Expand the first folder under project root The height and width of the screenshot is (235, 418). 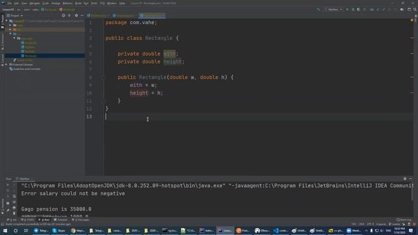tap(10, 25)
